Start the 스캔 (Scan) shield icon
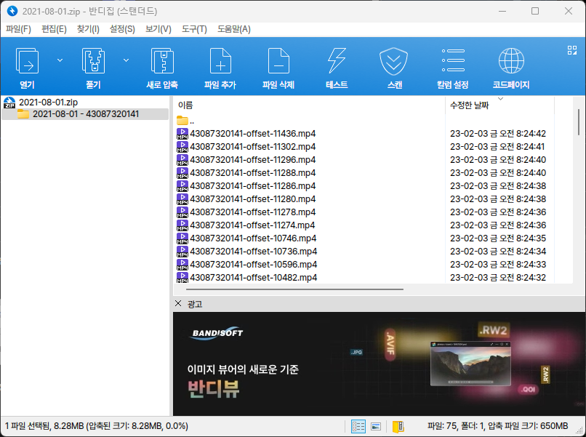 point(395,61)
